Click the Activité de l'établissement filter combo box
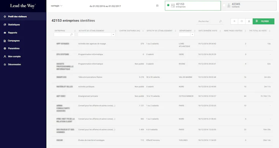Screen dimensions: 279x148 pyautogui.click(x=96, y=35)
